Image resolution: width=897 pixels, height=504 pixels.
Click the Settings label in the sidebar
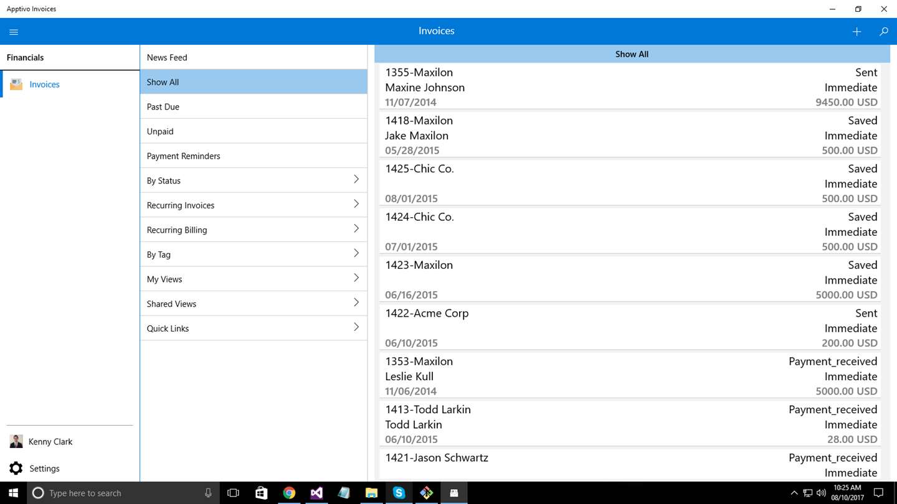point(45,469)
